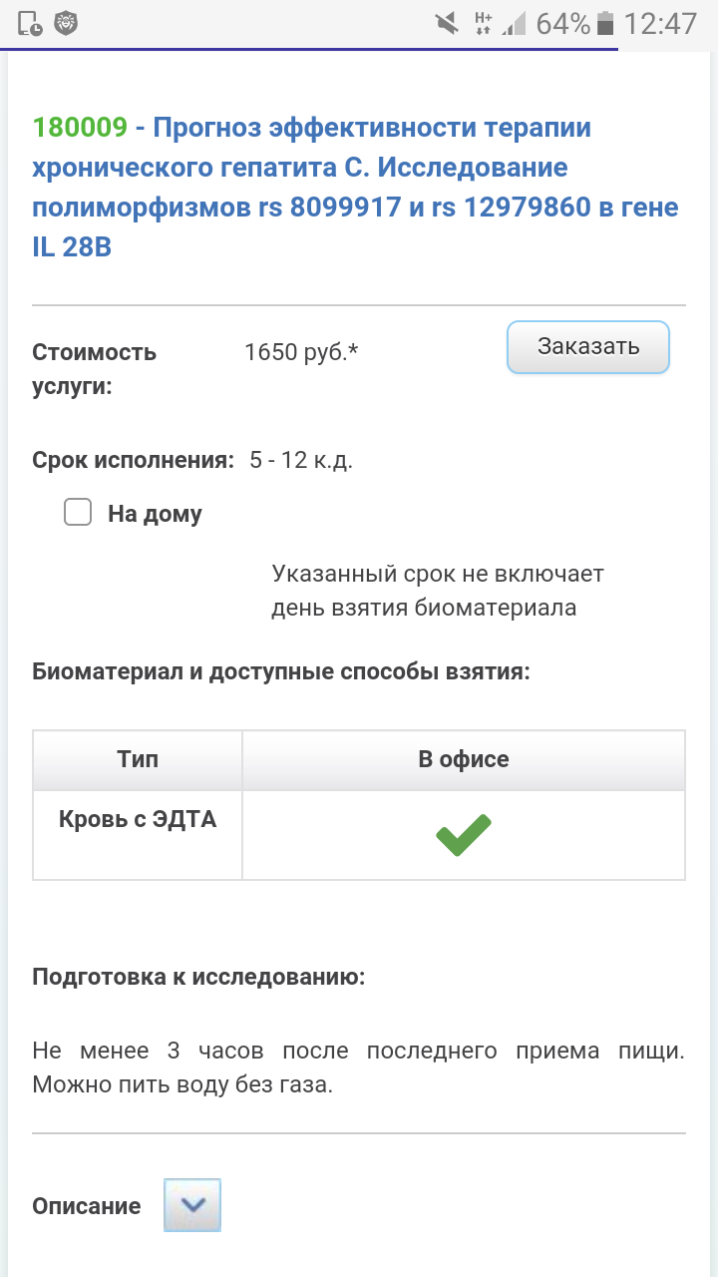Click the green check mark under В офисе

pos(464,835)
